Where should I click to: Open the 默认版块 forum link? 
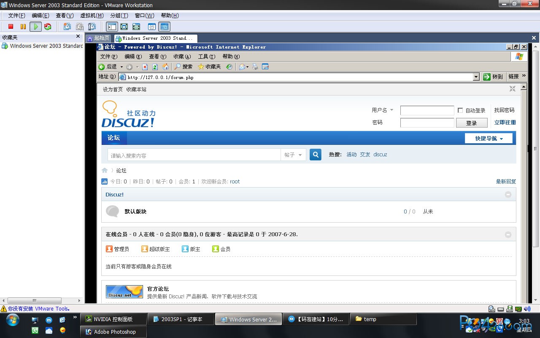(135, 211)
